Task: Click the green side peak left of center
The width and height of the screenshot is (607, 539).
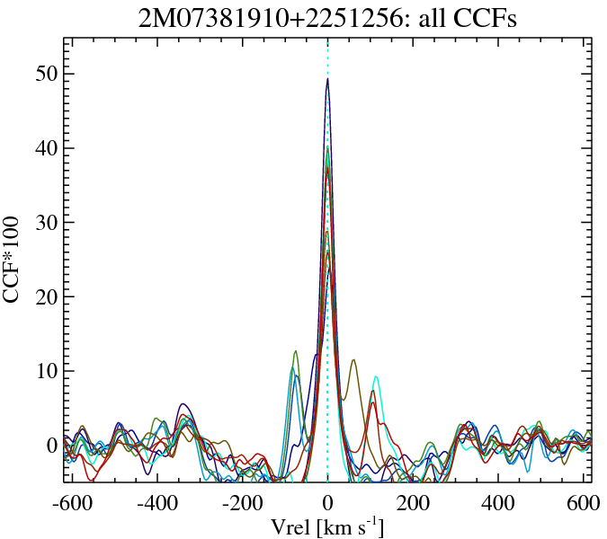Action: click(294, 351)
